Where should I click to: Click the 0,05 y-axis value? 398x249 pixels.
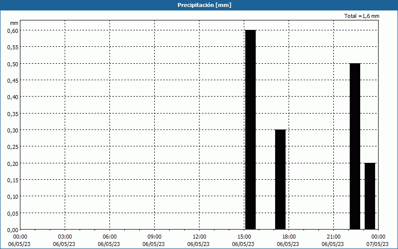tap(13, 213)
